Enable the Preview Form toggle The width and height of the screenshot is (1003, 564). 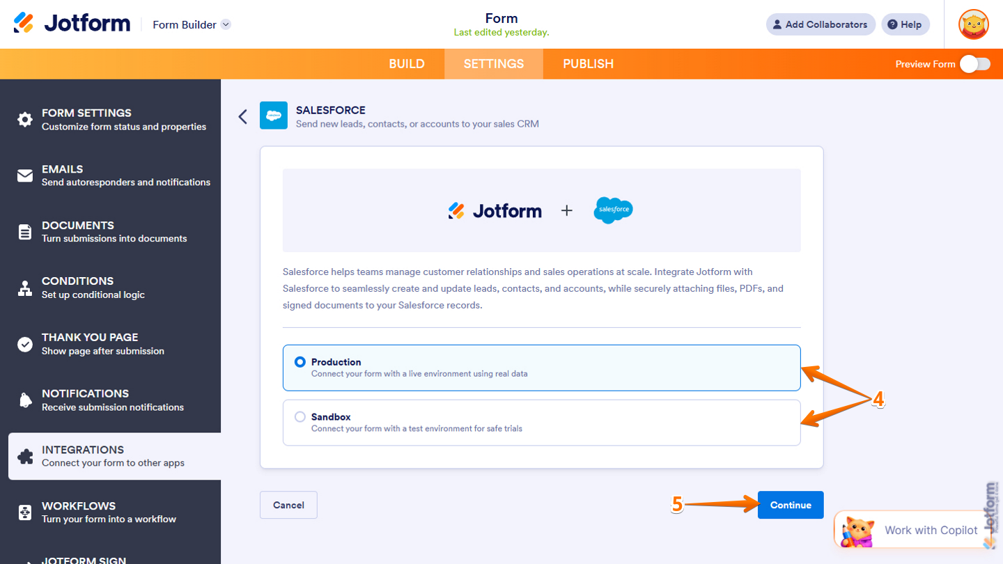tap(975, 63)
